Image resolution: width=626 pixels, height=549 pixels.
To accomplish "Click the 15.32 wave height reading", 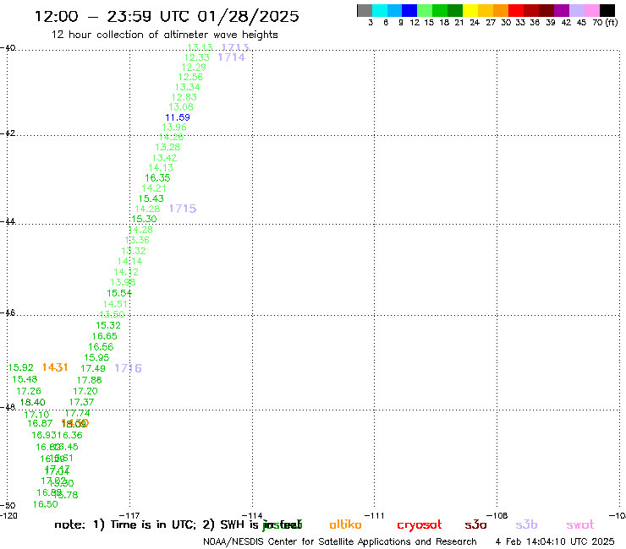I will [x=108, y=325].
